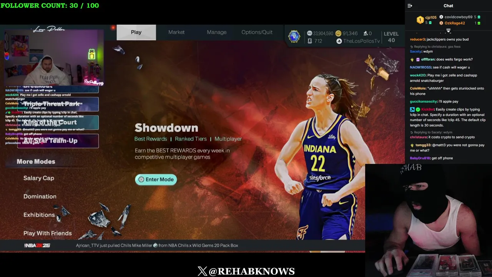Click leaderboard user cjp105
This screenshot has height=277, width=492.
(x=431, y=17)
